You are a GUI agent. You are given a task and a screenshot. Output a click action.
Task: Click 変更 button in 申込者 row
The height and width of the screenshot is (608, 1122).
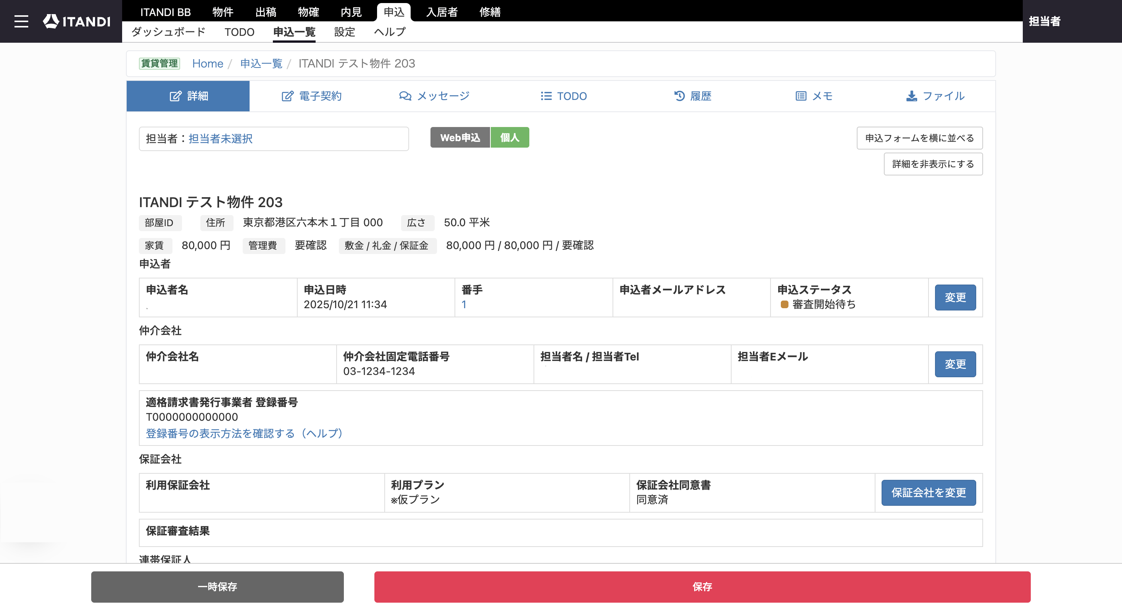coord(955,298)
